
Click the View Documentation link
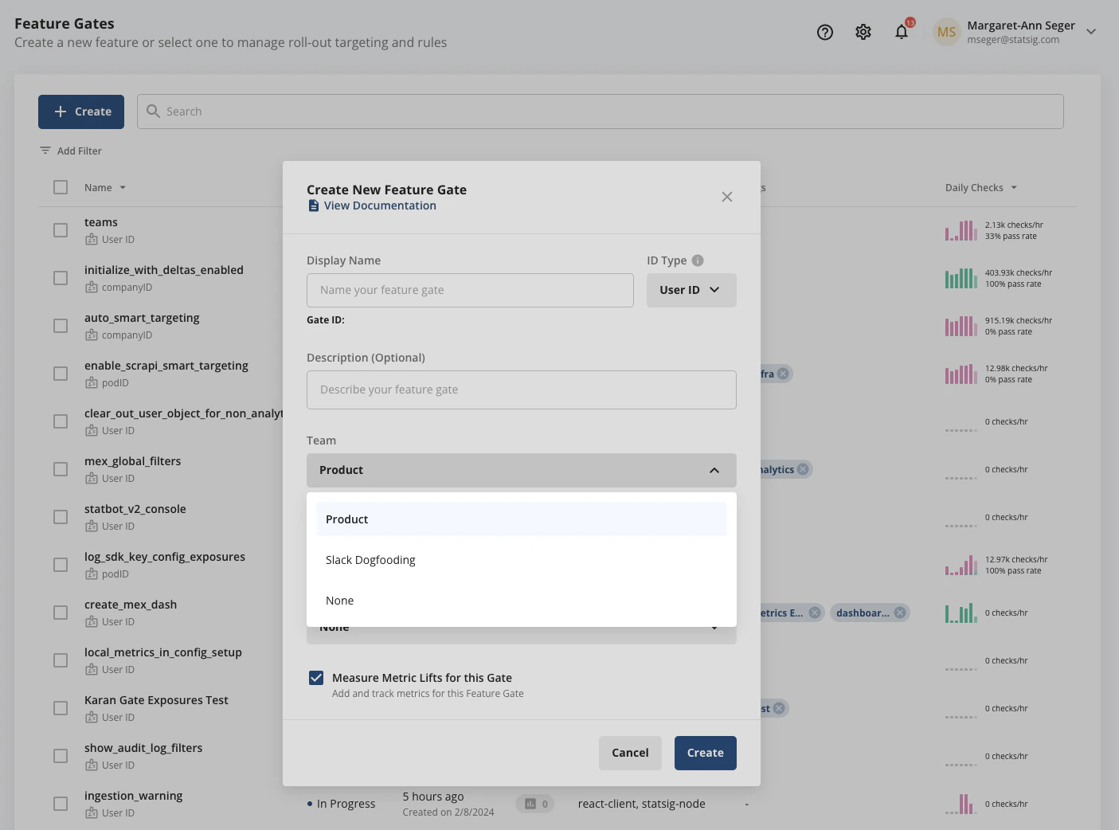pos(380,205)
